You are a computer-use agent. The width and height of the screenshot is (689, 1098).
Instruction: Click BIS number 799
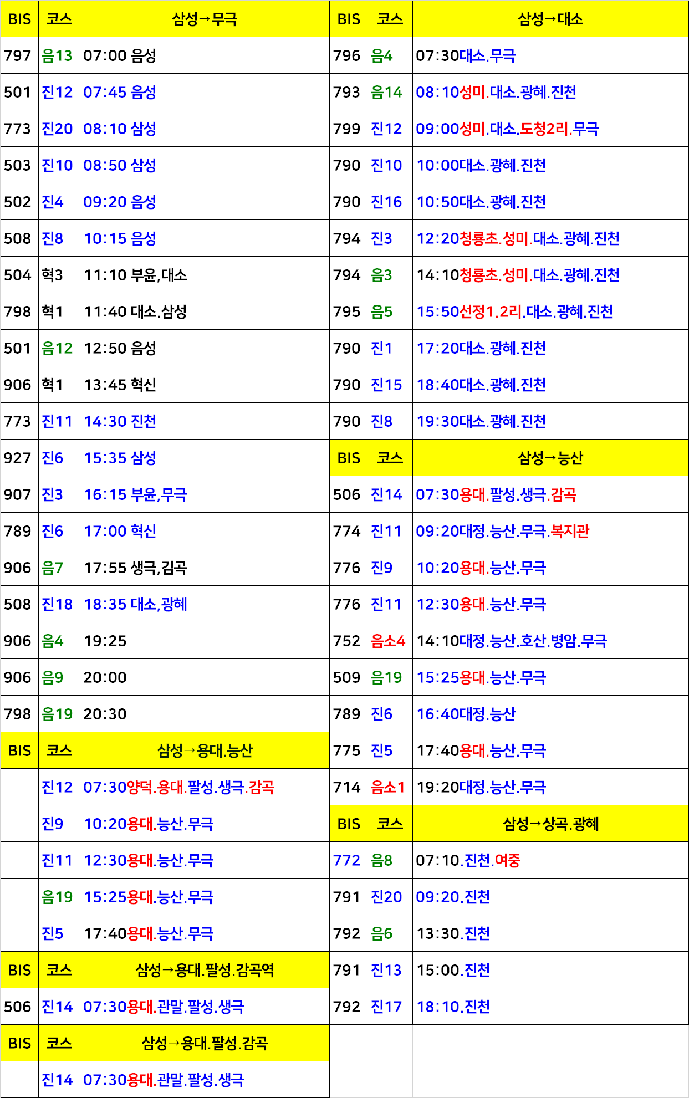[x=347, y=129]
